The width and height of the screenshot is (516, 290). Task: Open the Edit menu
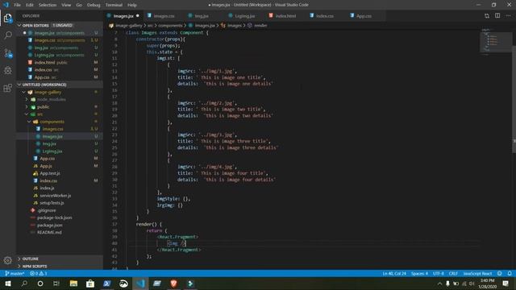pos(30,5)
